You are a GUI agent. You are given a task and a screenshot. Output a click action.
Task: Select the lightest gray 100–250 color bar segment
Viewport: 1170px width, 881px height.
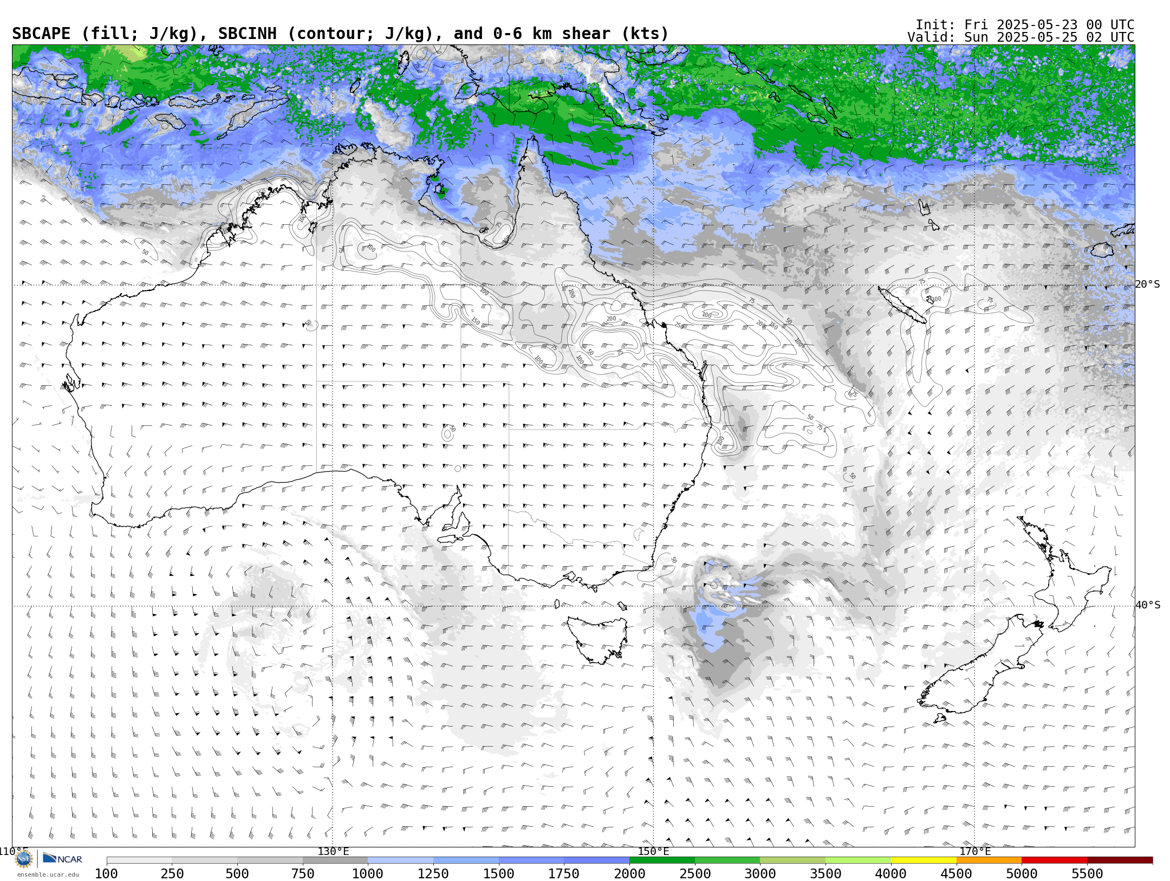[139, 860]
